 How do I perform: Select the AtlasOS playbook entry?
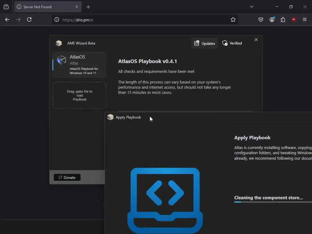(80, 65)
